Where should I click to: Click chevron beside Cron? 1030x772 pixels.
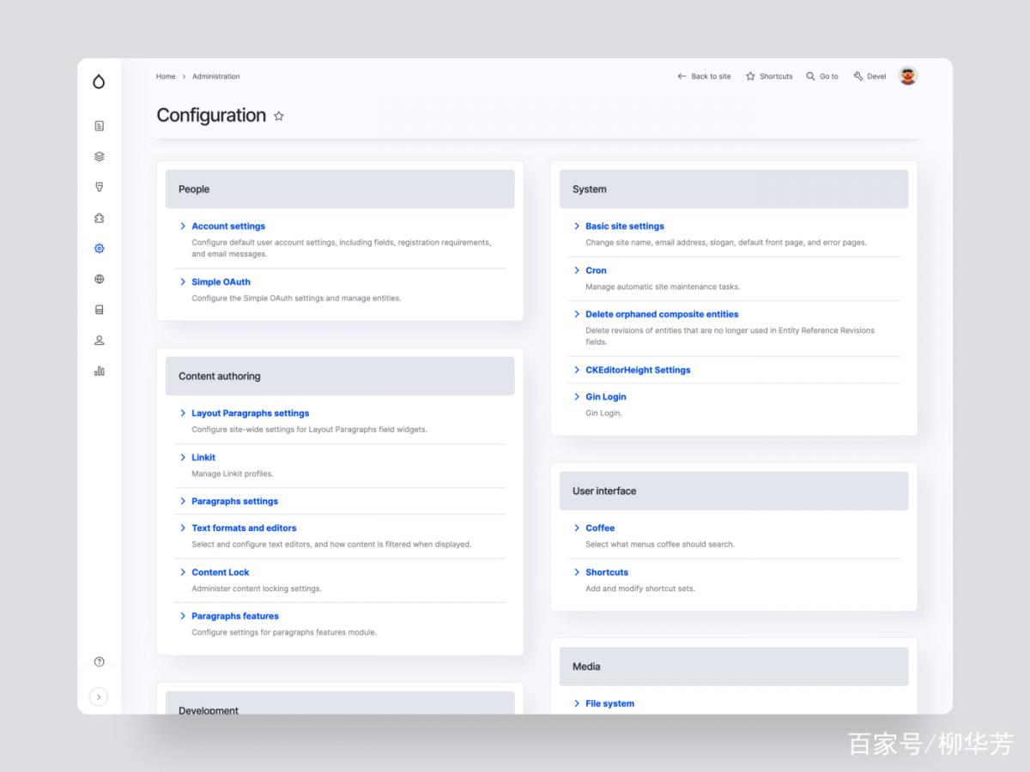click(x=577, y=270)
